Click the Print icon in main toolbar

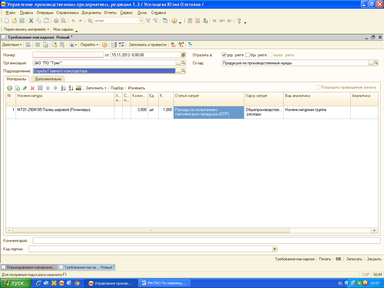[x=56, y=21]
